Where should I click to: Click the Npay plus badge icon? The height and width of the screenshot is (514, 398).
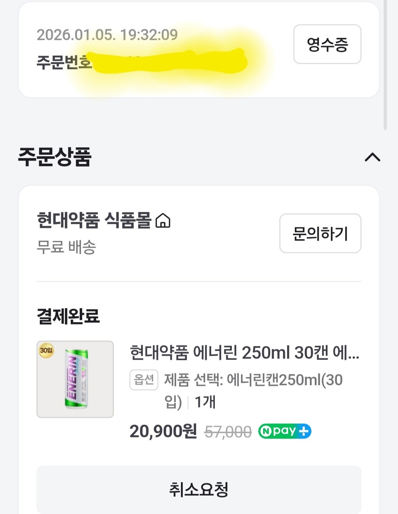click(x=284, y=431)
